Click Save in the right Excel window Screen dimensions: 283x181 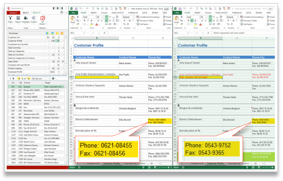[x=180, y=8]
